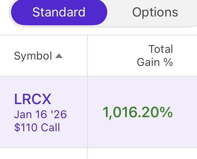Screen dimensions: 197x159
Task: Click the column divider in the LRCX row
Action: [88, 112]
